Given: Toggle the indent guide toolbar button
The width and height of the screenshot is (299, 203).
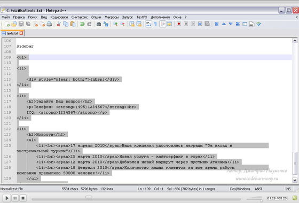Looking at the screenshot, I should pos(162,24).
